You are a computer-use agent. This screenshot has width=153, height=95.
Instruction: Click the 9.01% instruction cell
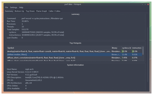click(137, 55)
